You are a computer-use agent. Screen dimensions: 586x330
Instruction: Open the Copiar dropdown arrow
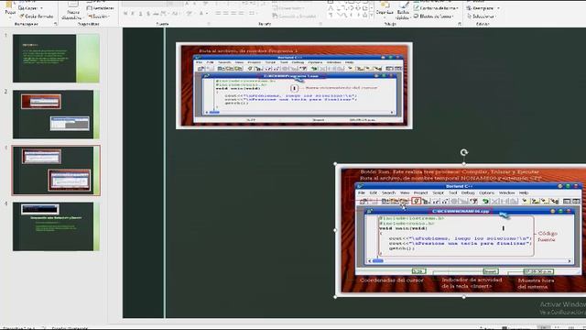41,8
